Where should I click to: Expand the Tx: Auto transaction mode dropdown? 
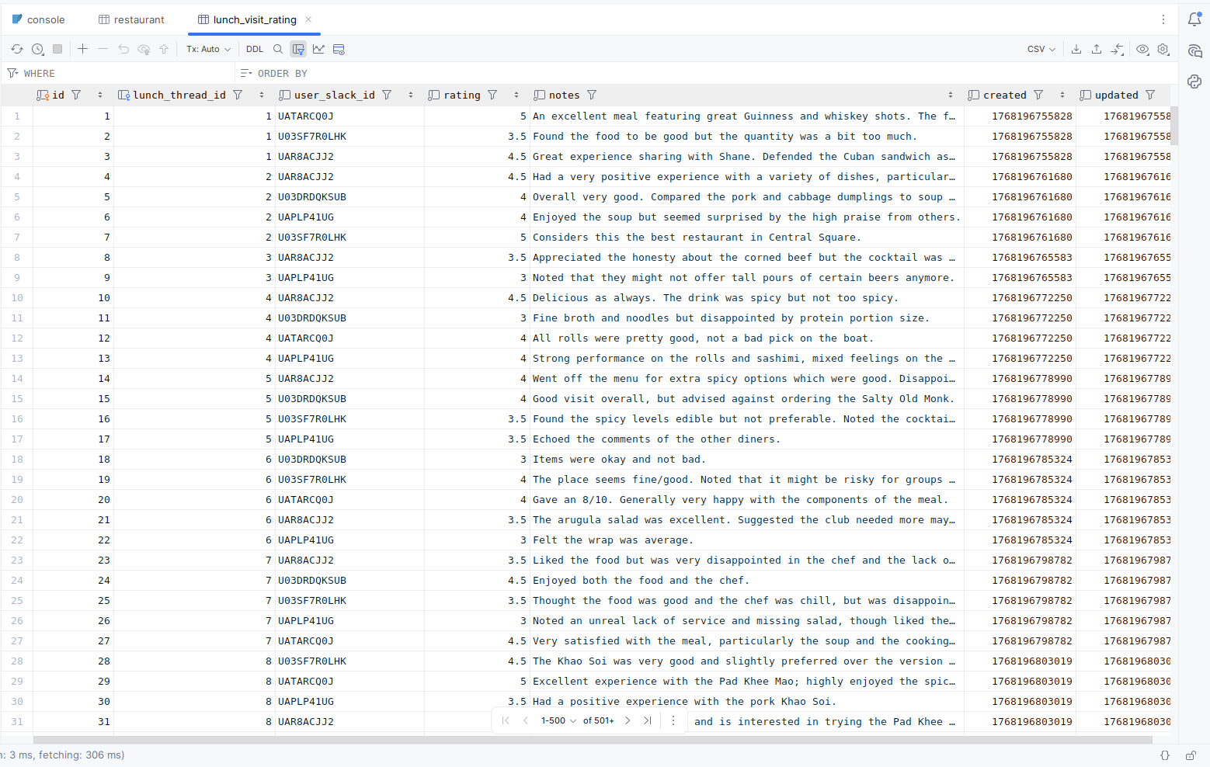(x=208, y=49)
